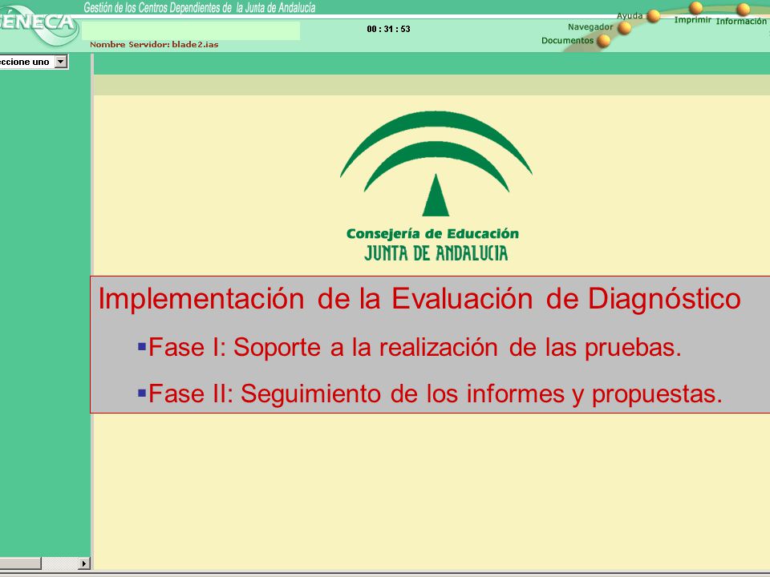Open the Ayuda help link
Screen dimensions: 770x577
[630, 16]
